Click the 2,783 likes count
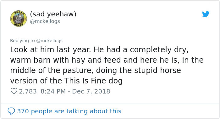 tap(28, 91)
